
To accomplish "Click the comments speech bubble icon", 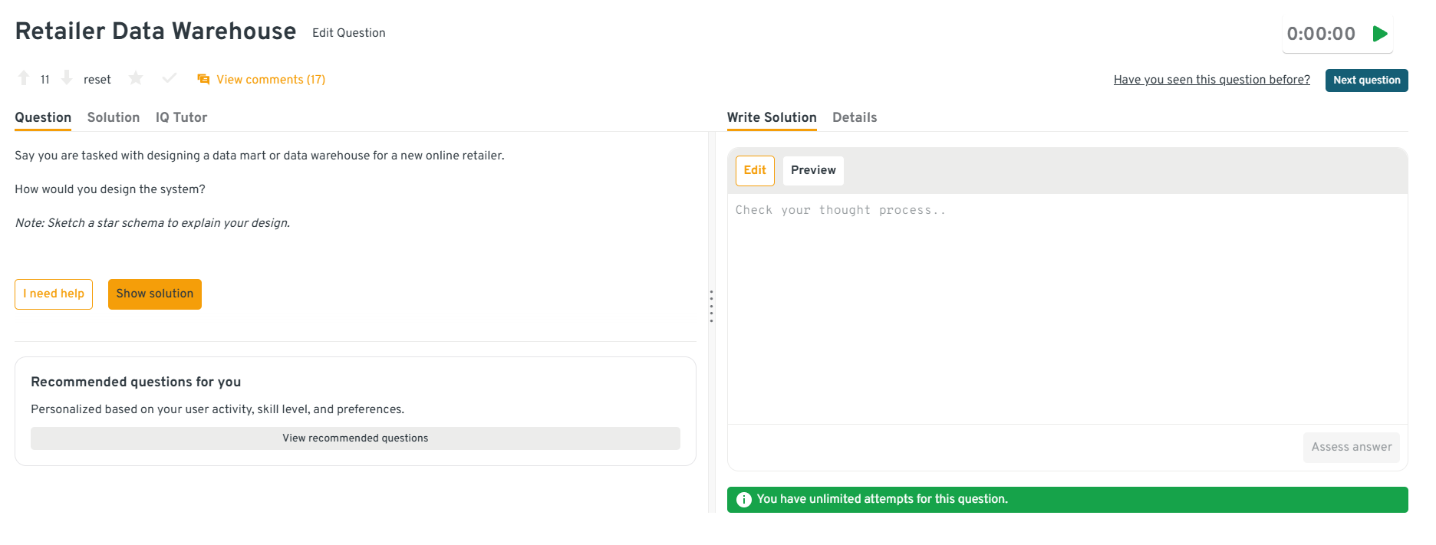I will (203, 80).
